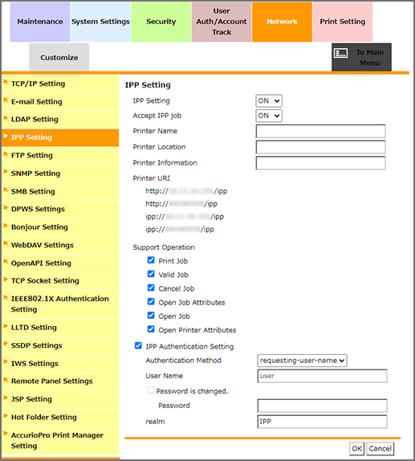The width and height of the screenshot is (415, 461).
Task: Click arrow icon beside SNMP Setting
Action: pyautogui.click(x=6, y=172)
